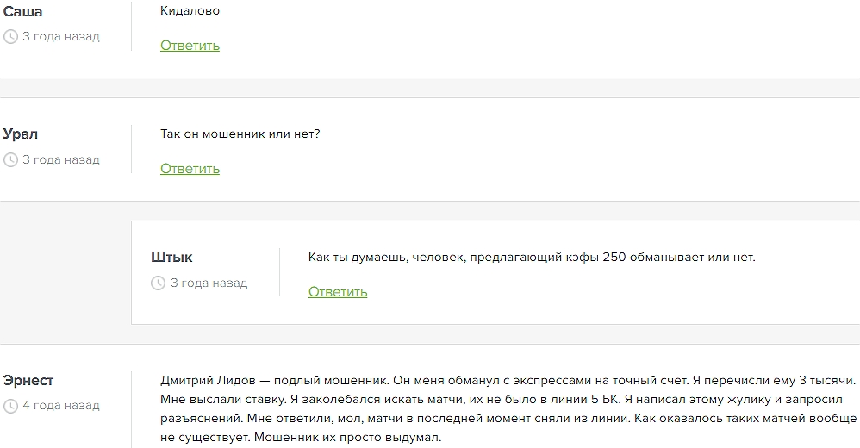Click the clock icon under Саша
Viewport: 860px width, 448px height.
click(x=10, y=37)
